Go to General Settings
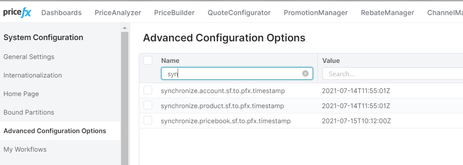Image resolution: width=463 pixels, height=165 pixels. 29,57
